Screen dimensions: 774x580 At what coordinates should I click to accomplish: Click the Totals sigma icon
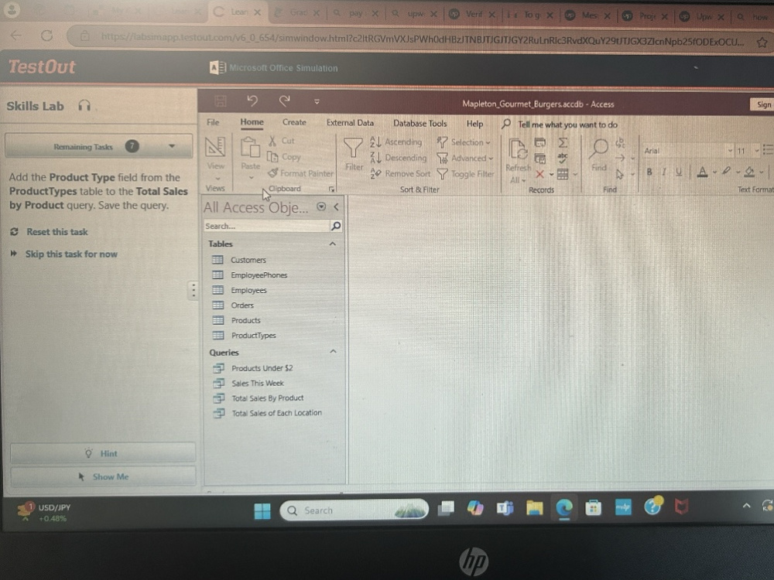tap(563, 143)
